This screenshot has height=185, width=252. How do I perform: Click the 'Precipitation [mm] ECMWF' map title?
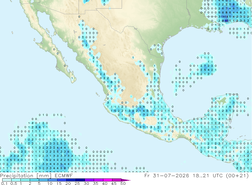pos(37,176)
